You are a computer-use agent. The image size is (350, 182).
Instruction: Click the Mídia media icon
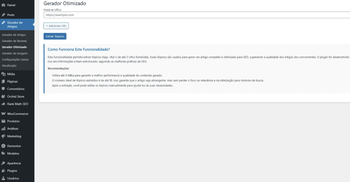pyautogui.click(x=3, y=74)
